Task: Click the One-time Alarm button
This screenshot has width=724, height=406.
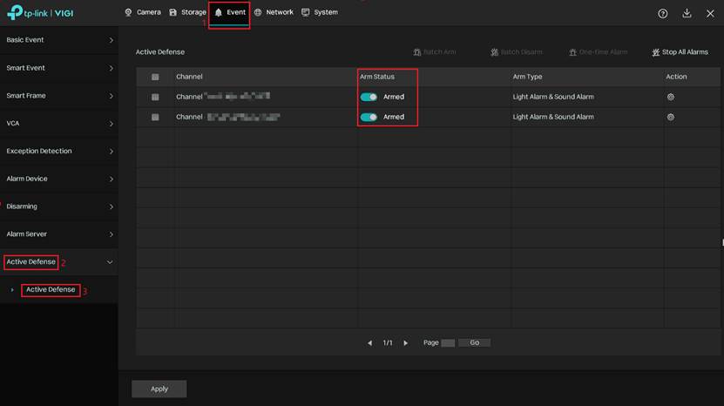Action: tap(598, 52)
